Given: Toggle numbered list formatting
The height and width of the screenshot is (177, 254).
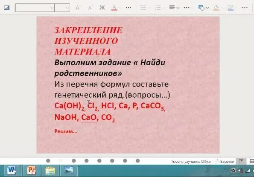Looking at the screenshot, I should coord(158,8).
